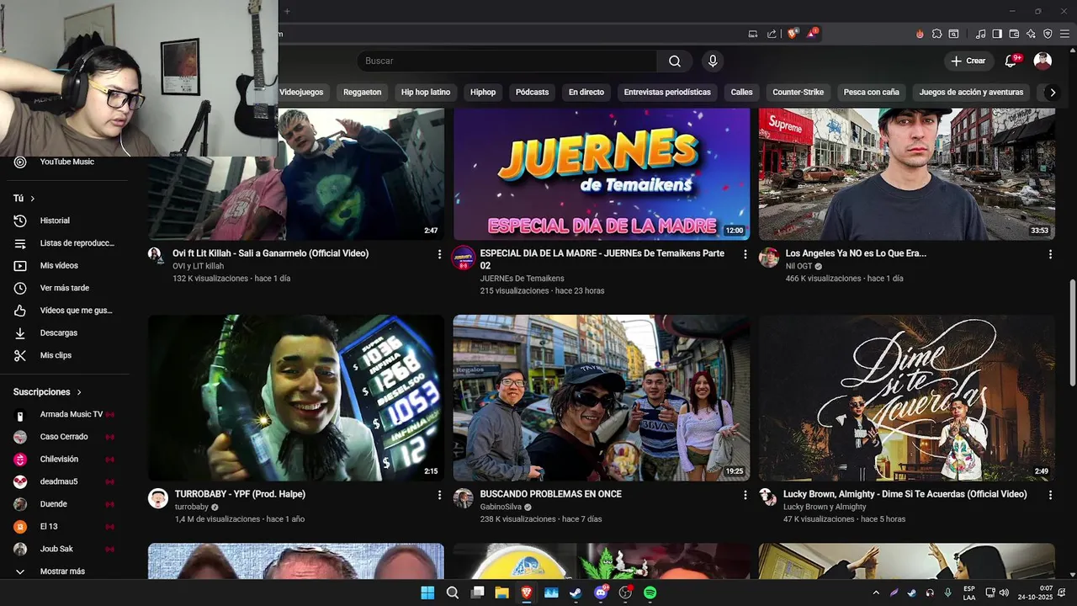Open options menu for Dime Si Te Acuerdas
Viewport: 1077px width, 606px height.
coord(1050,496)
